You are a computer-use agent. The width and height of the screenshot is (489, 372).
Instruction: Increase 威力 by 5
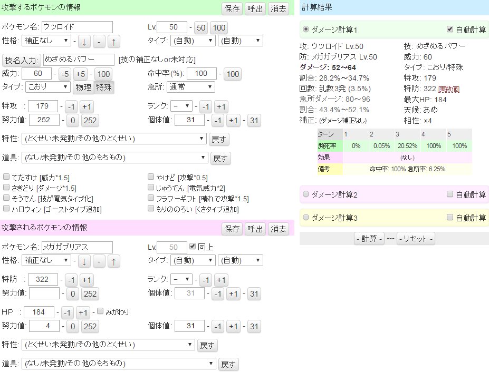[x=81, y=74]
